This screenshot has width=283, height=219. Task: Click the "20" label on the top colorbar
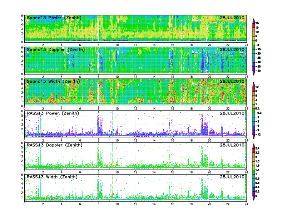(257, 23)
